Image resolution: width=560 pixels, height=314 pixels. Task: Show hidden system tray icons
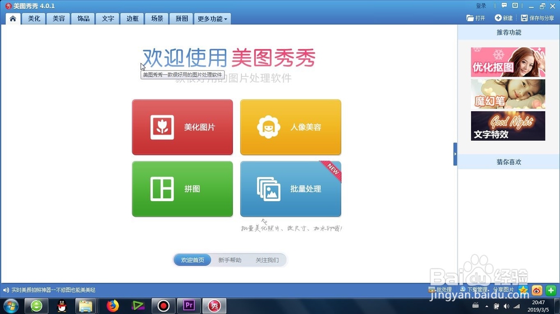487,306
